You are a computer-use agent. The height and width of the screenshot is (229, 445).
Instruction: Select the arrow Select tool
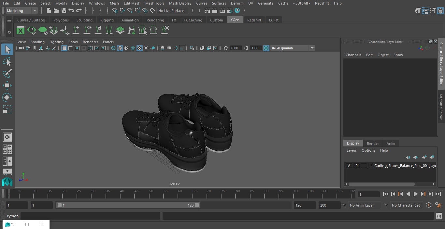click(7, 49)
